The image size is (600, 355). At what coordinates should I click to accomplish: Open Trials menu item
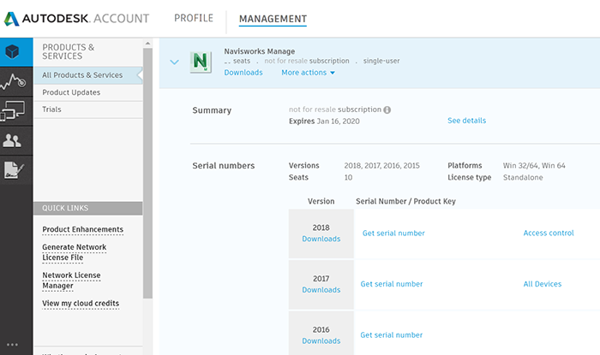(88, 109)
